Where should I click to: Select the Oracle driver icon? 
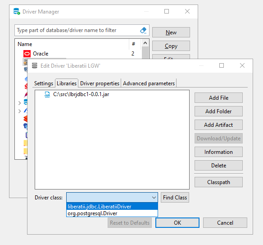[x=27, y=54]
